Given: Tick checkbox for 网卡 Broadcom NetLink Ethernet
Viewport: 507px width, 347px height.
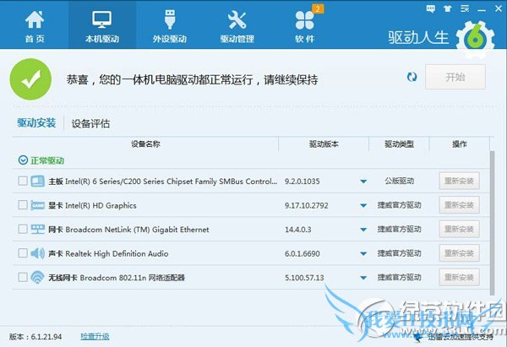Looking at the screenshot, I should click(23, 229).
